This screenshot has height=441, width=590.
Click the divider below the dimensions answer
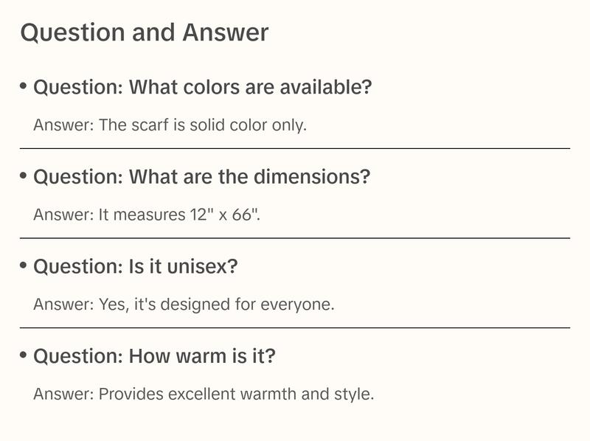(295, 238)
